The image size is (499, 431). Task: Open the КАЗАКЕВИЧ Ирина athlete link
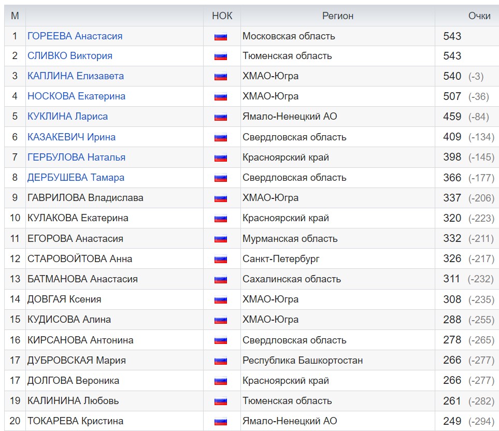coord(72,137)
